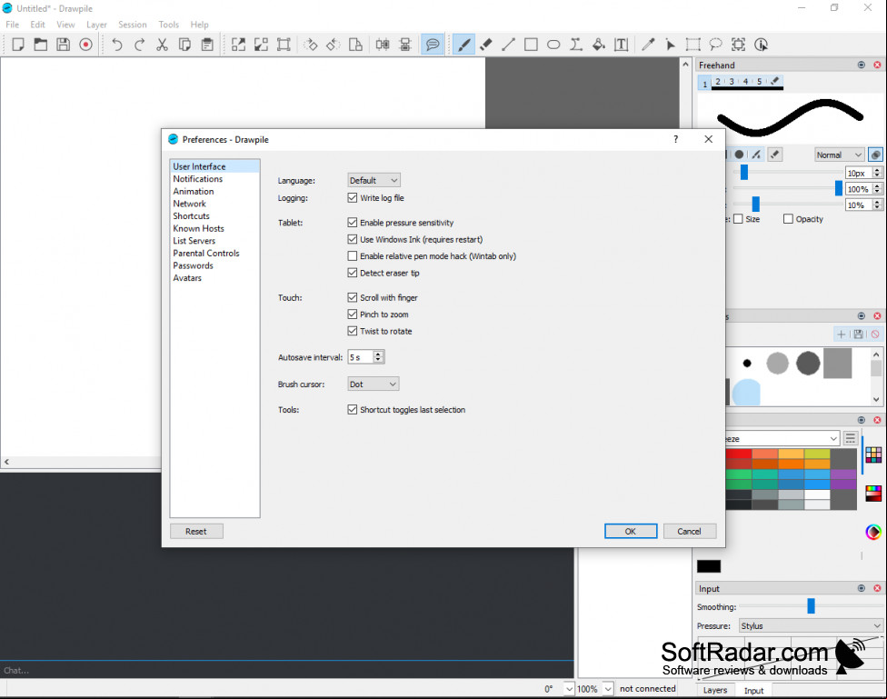Click the Save floppy disk icon

click(63, 45)
